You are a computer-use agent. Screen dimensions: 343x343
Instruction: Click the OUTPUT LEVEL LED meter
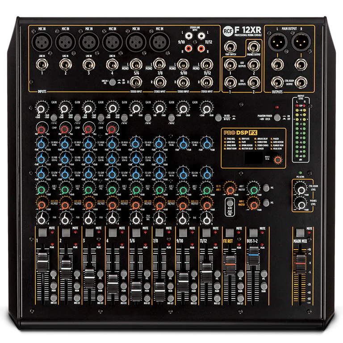301,130
